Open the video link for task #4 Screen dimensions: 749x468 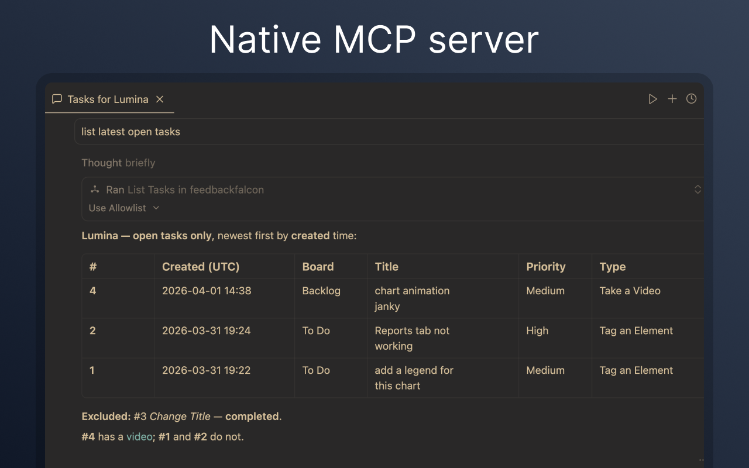pos(139,436)
